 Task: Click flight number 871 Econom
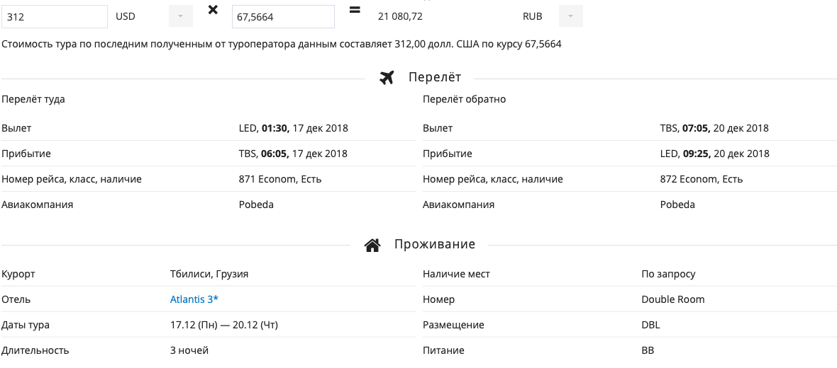tap(267, 180)
